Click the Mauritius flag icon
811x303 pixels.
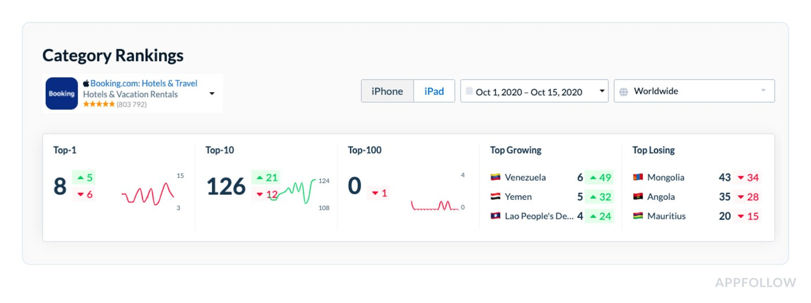(638, 216)
